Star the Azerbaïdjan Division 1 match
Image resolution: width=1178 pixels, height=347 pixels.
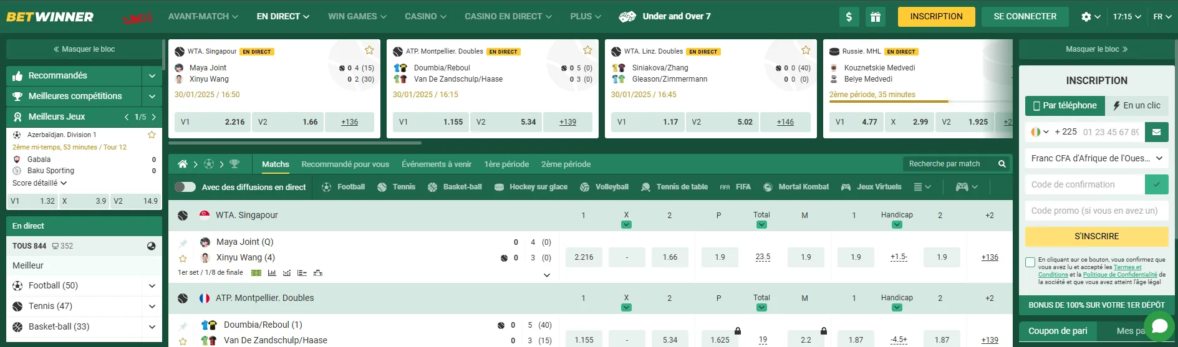click(152, 135)
